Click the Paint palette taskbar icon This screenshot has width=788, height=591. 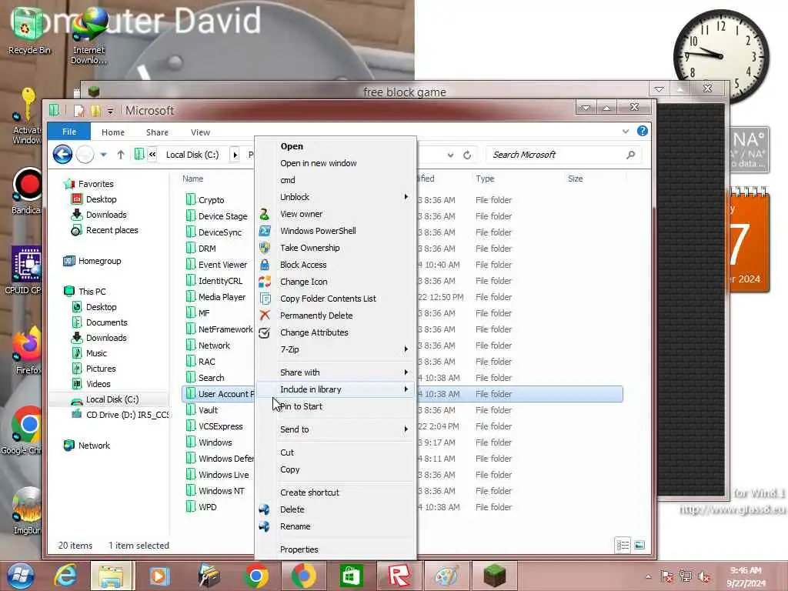click(x=447, y=576)
